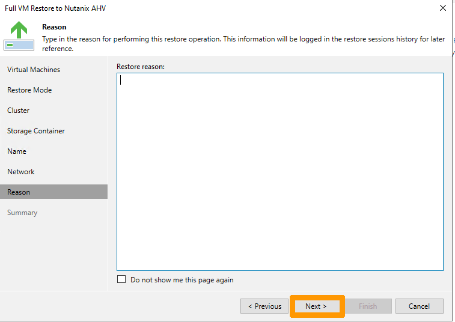Click the greyed-out Finish button
Screen dimensions: 455x322
[368, 306]
